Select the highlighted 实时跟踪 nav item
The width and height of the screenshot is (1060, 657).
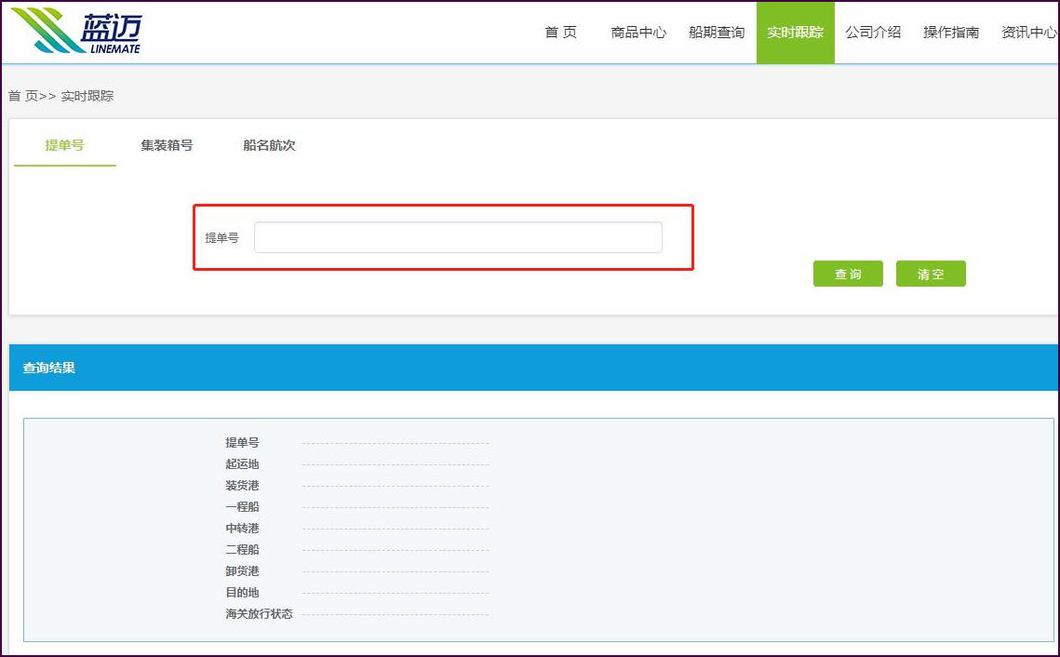click(795, 33)
